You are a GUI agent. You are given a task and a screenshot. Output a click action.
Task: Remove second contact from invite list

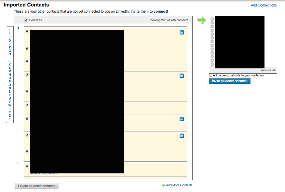click(212, 23)
